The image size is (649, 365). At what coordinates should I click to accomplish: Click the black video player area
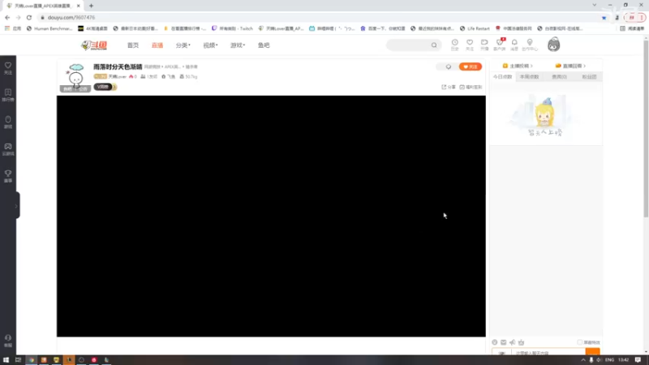click(x=271, y=216)
